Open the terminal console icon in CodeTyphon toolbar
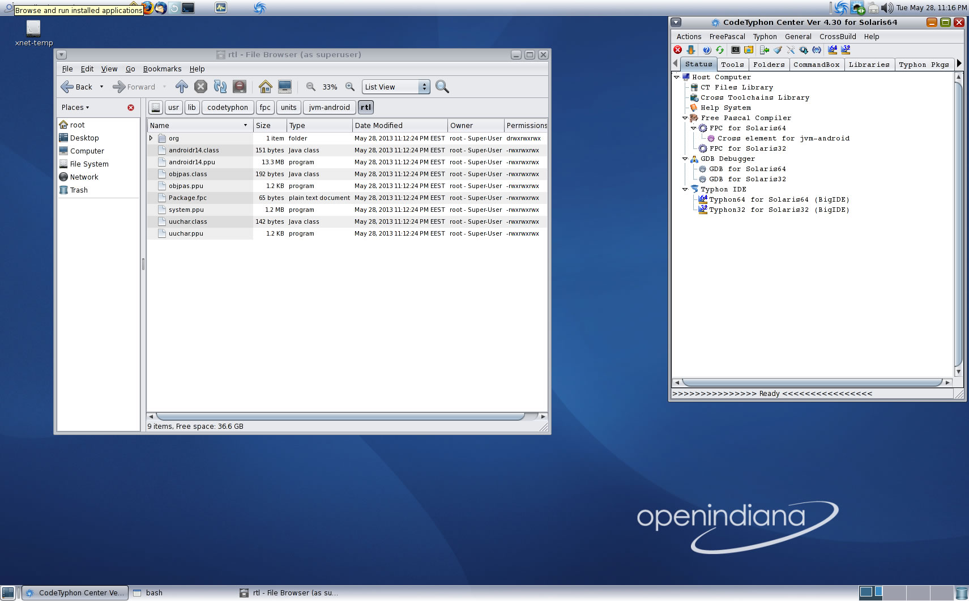This screenshot has height=601, width=969. pyautogui.click(x=735, y=50)
